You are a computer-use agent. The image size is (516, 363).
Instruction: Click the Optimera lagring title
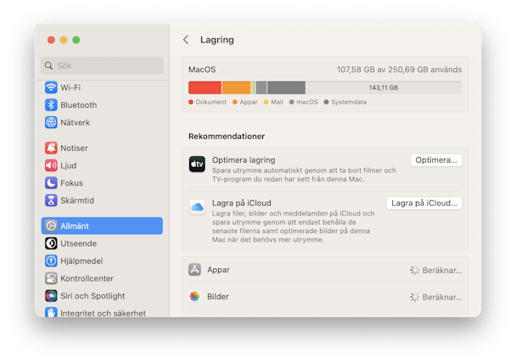pyautogui.click(x=244, y=160)
